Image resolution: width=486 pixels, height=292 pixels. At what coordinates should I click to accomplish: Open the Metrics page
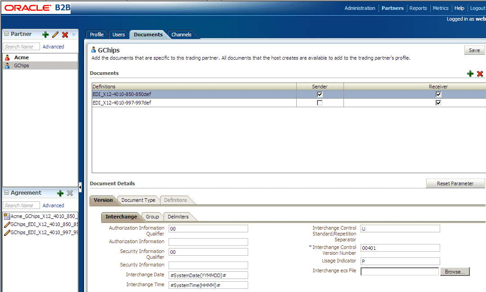(x=441, y=8)
